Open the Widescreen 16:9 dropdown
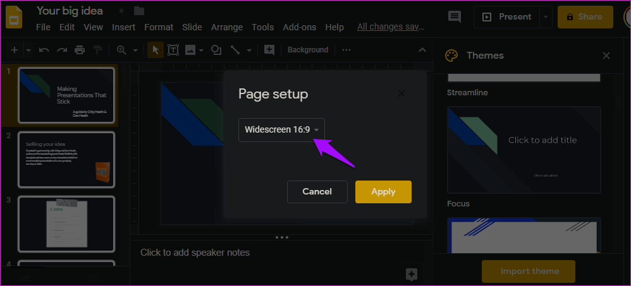 tap(282, 130)
